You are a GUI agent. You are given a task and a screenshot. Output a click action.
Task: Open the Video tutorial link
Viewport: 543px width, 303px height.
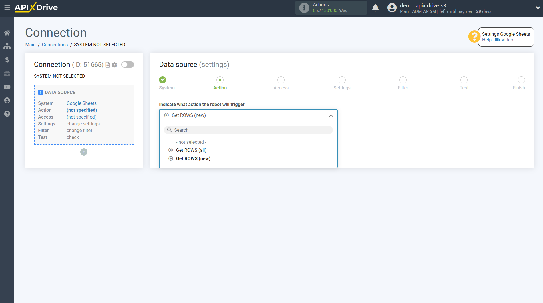504,40
